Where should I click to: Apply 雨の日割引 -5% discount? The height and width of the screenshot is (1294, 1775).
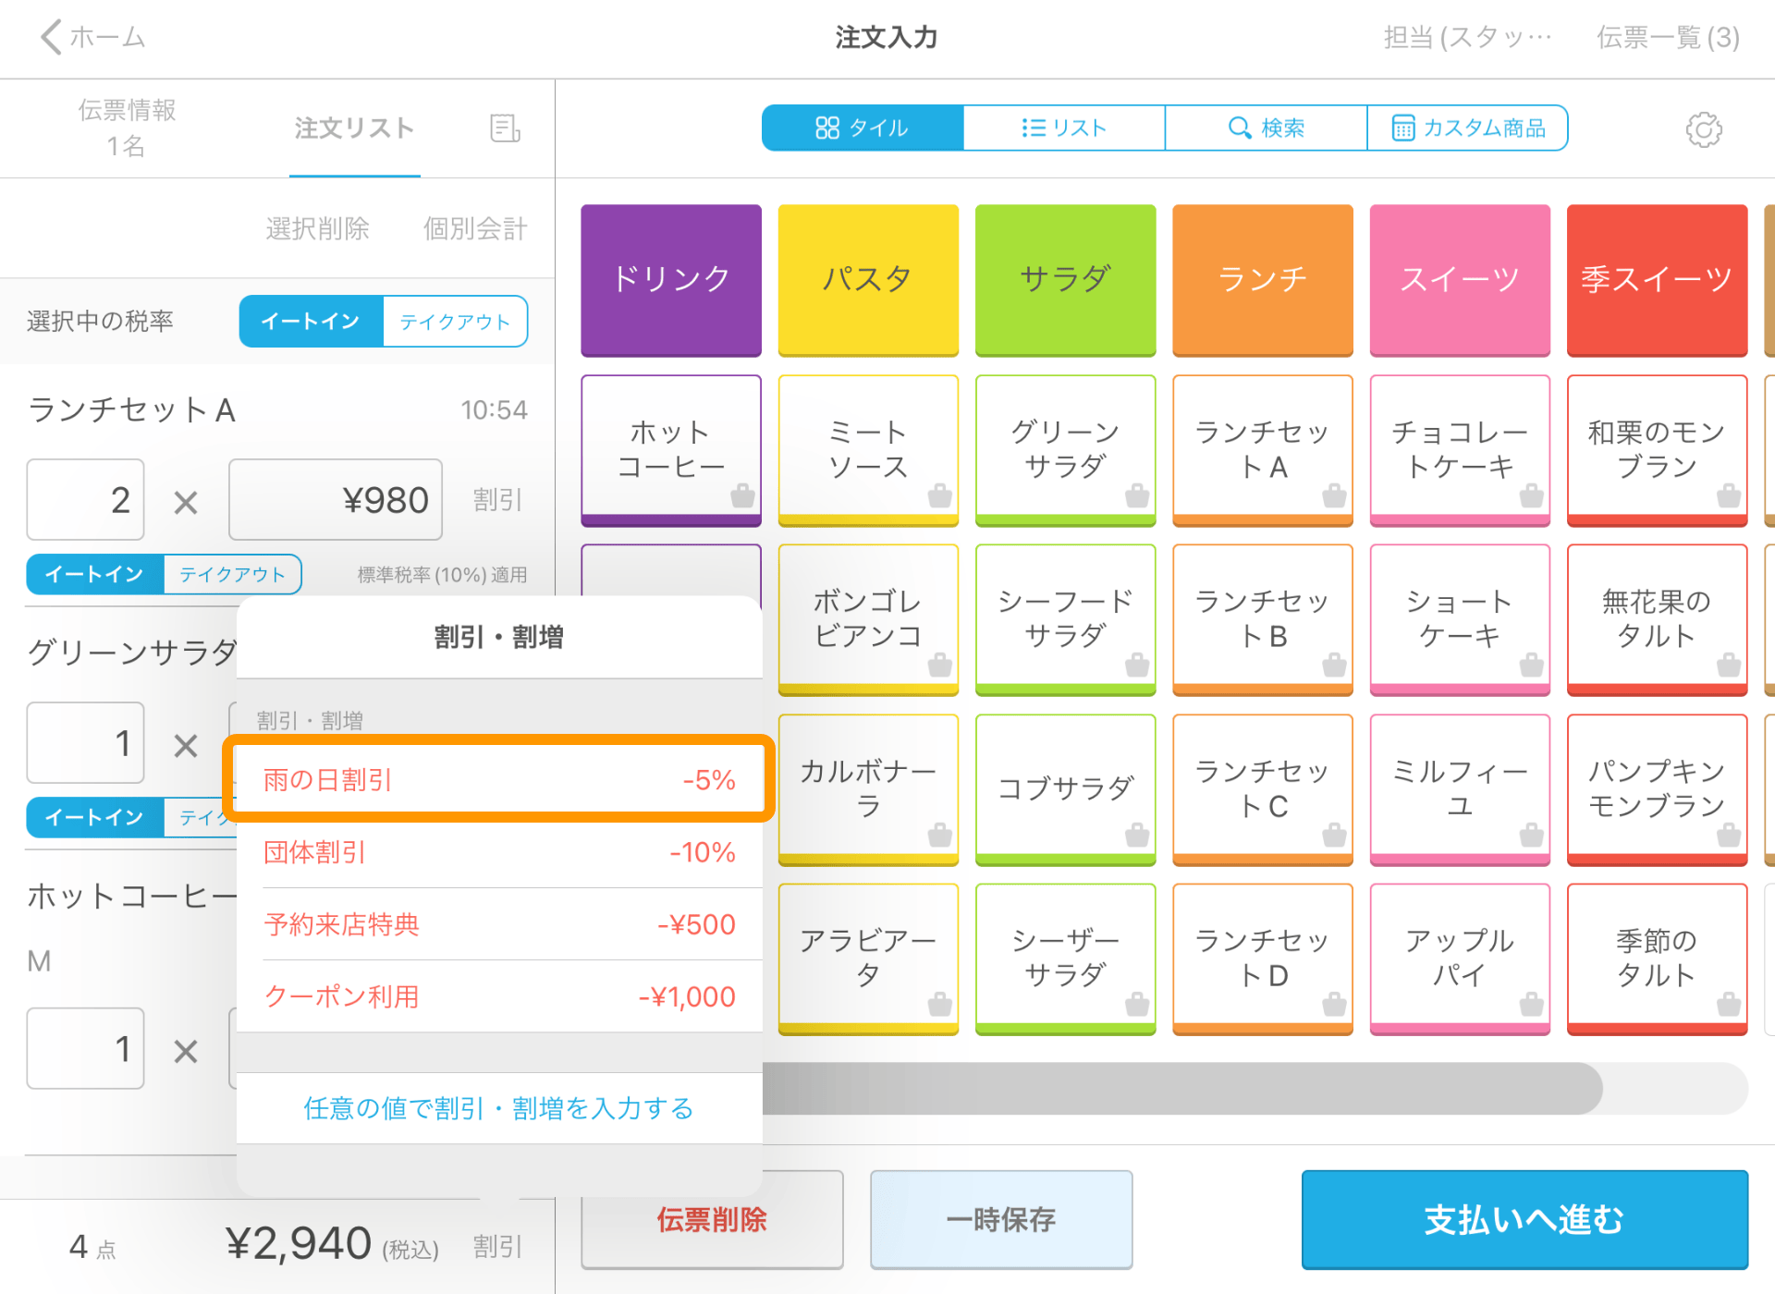pyautogui.click(x=499, y=780)
